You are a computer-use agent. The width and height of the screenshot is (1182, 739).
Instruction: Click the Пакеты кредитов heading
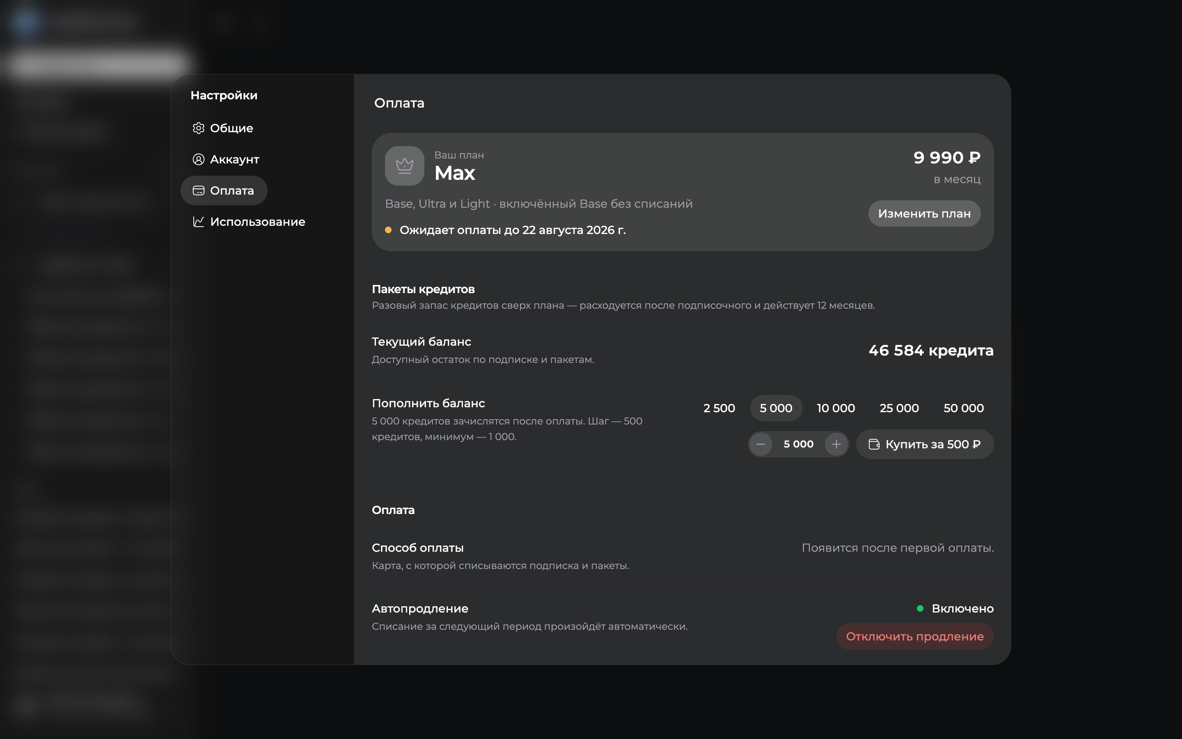pos(423,289)
